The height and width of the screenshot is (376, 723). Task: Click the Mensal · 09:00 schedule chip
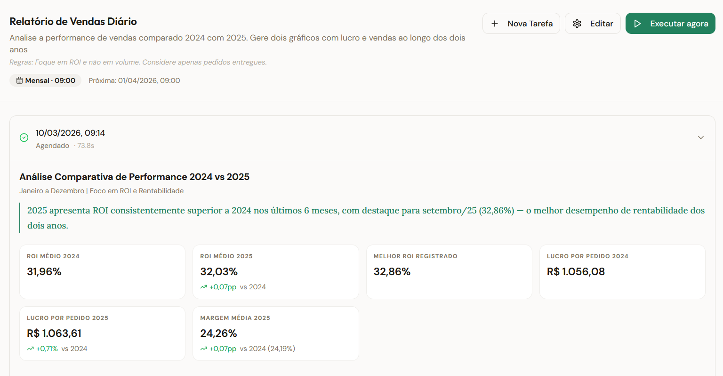point(45,80)
